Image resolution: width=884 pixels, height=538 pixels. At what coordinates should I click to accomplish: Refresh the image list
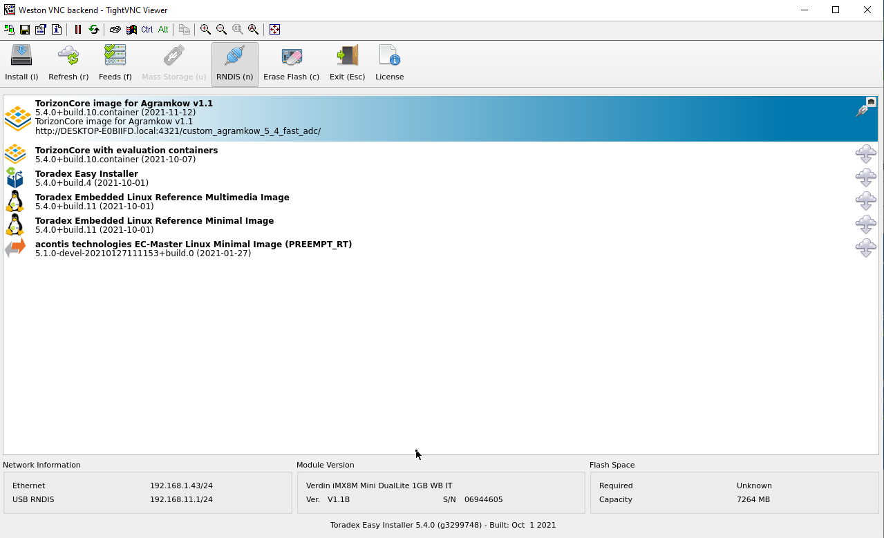pos(68,64)
